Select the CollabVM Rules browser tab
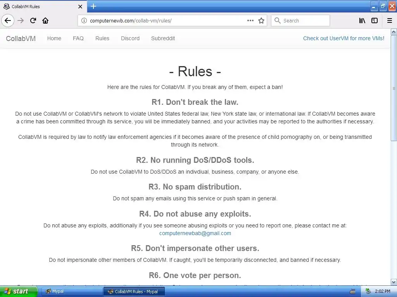 pos(43,7)
